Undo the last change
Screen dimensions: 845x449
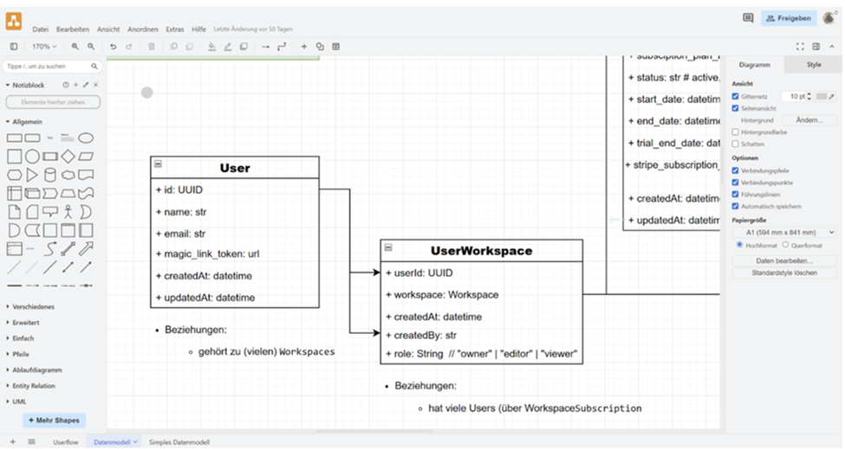click(x=113, y=47)
